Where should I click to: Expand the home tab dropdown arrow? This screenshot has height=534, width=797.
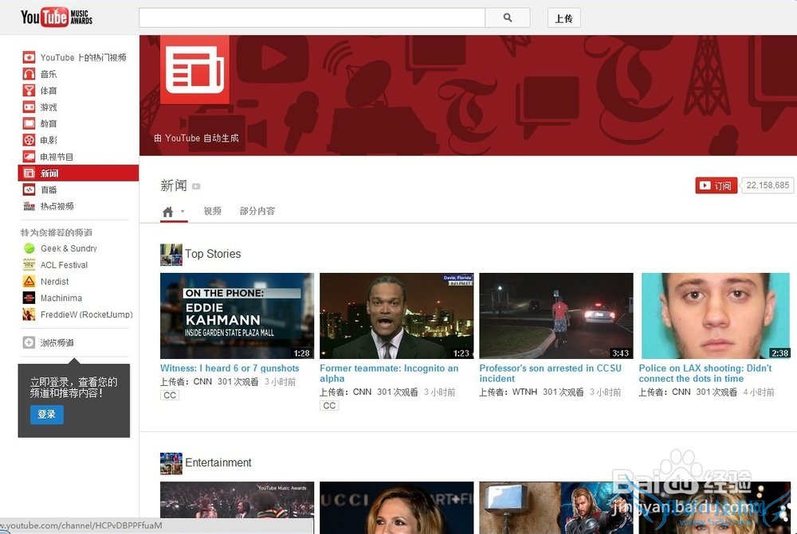(183, 211)
